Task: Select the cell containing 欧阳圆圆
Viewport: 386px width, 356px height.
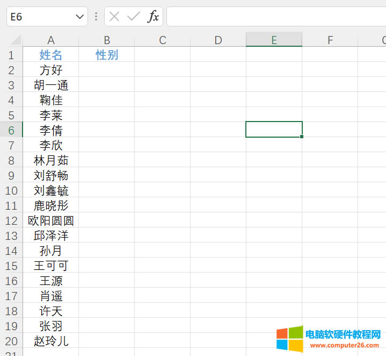Action: tap(51, 220)
